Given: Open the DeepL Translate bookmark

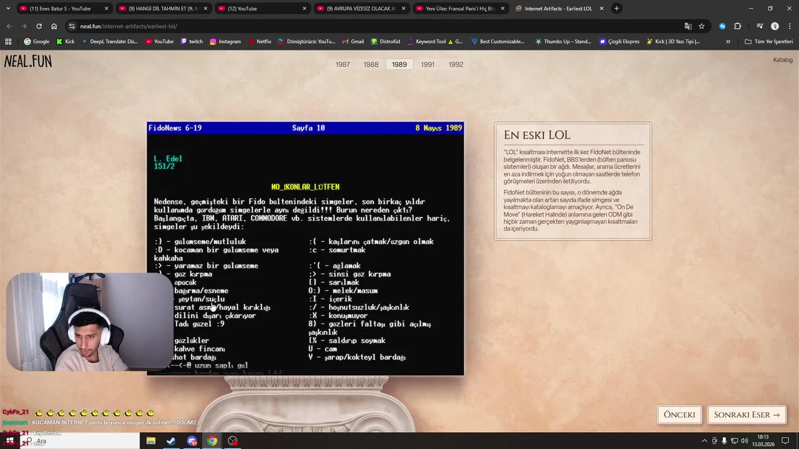Looking at the screenshot, I should [x=110, y=42].
